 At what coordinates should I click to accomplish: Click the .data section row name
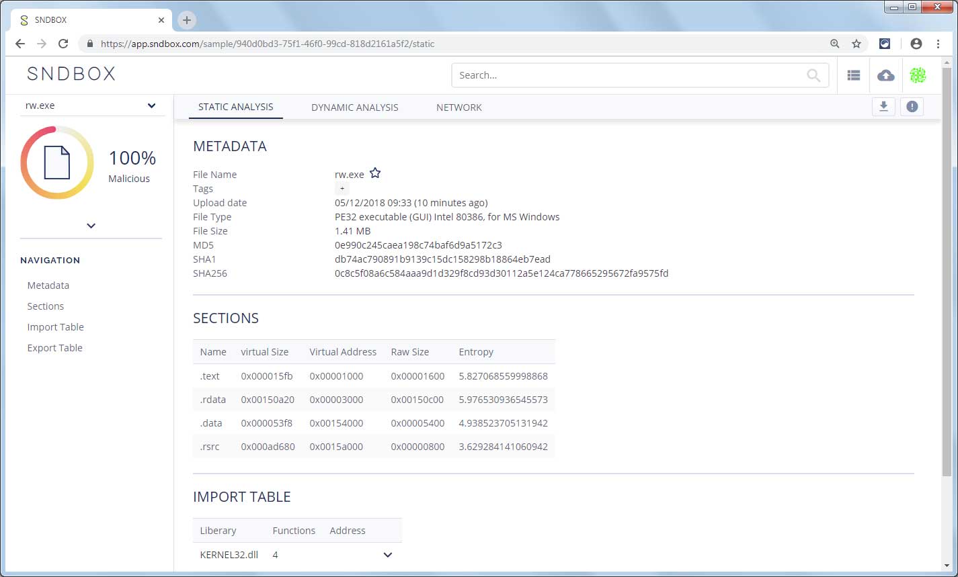tap(211, 423)
